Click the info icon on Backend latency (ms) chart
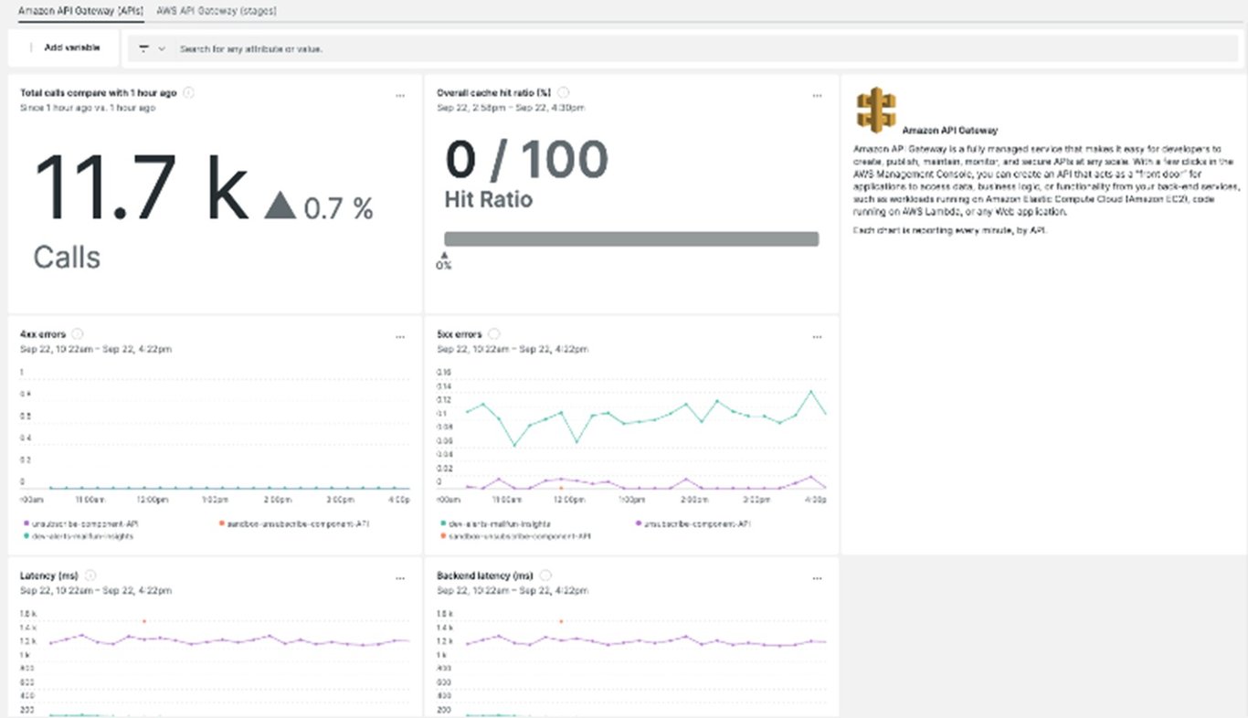 tap(545, 575)
